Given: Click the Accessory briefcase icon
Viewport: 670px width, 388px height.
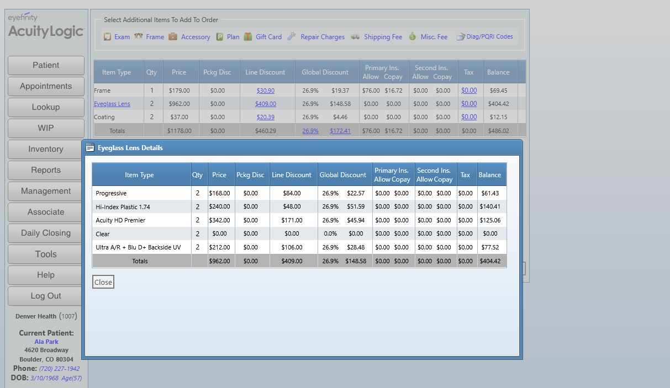Looking at the screenshot, I should pos(173,37).
